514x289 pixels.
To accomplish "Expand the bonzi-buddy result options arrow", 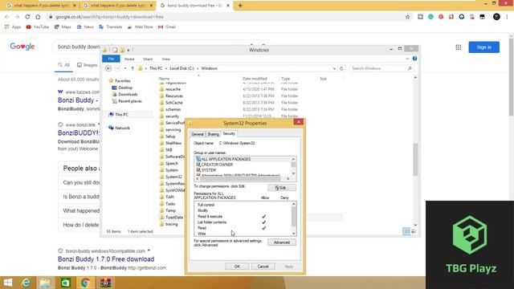I will click(149, 250).
